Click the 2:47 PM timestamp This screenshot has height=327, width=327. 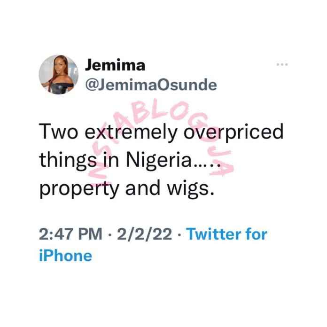70,234
